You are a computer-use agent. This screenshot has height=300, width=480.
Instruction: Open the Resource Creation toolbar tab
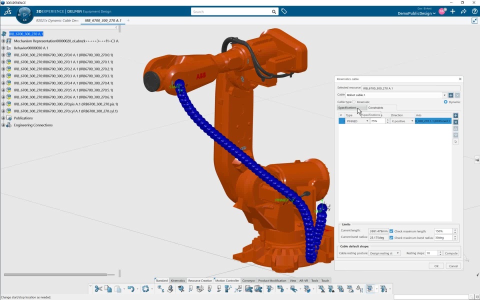point(200,280)
